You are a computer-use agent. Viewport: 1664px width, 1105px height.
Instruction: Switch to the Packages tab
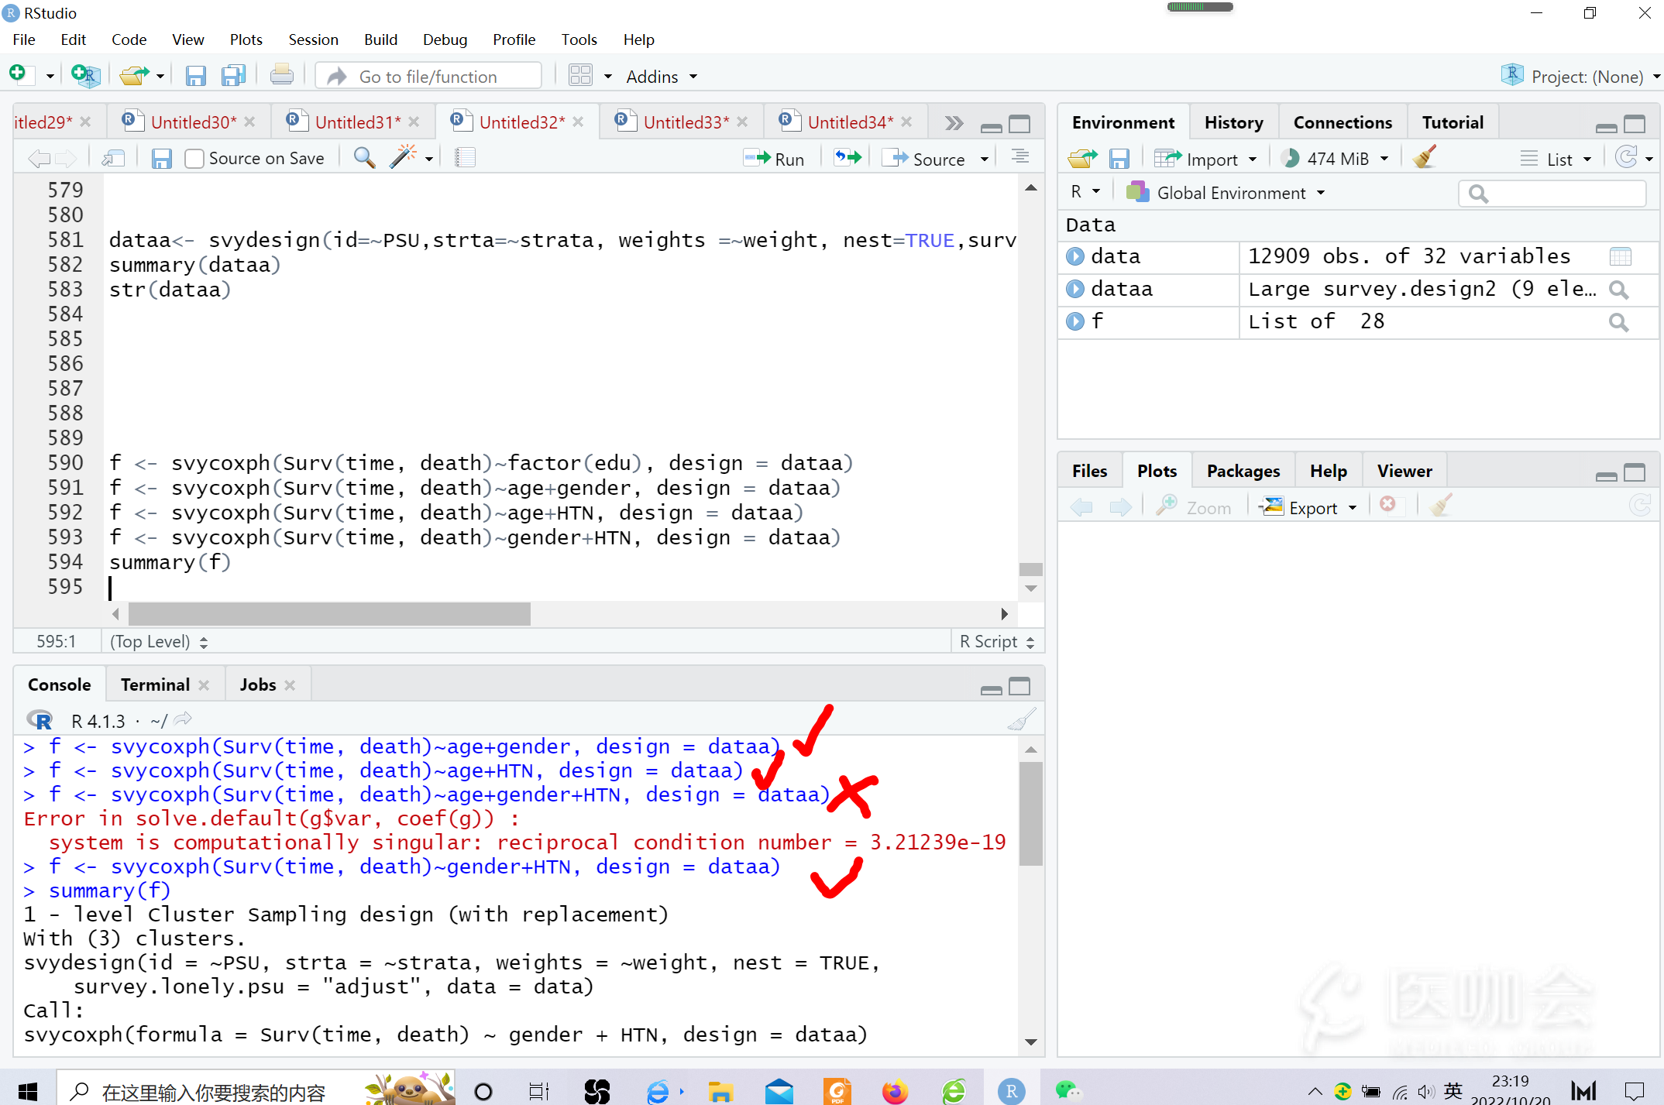[x=1243, y=471]
